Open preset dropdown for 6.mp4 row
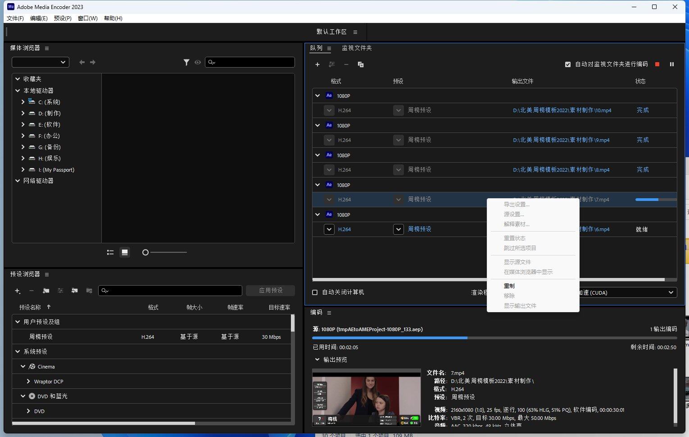689x437 pixels. click(399, 229)
